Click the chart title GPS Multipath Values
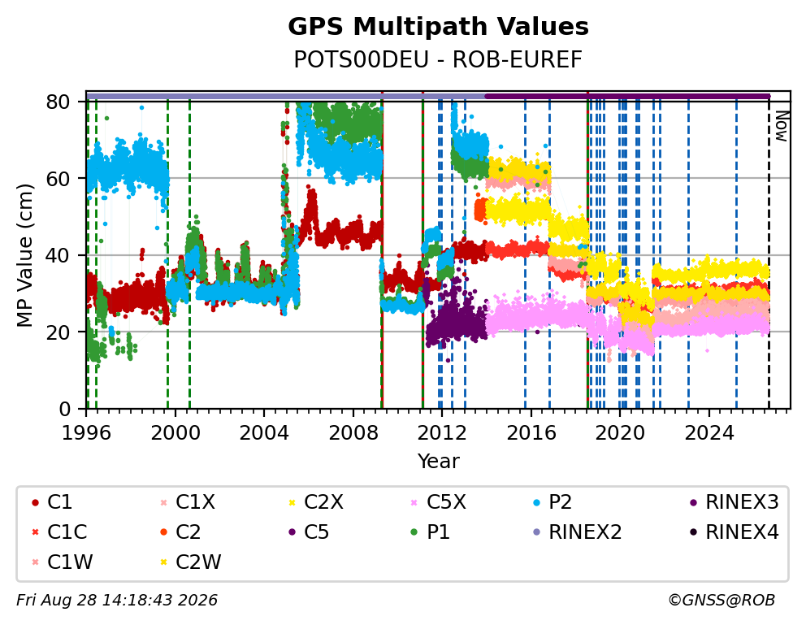Screen dimensions: 806x625 click(438, 27)
